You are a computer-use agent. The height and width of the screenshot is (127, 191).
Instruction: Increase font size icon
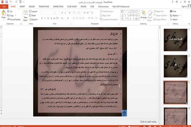point(62,13)
